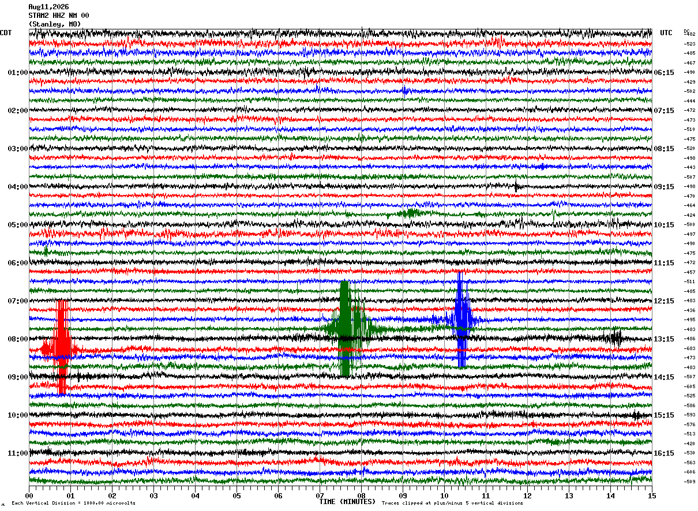Click minute tick label 12 on axis
The height and width of the screenshot is (511, 698).
[x=527, y=496]
